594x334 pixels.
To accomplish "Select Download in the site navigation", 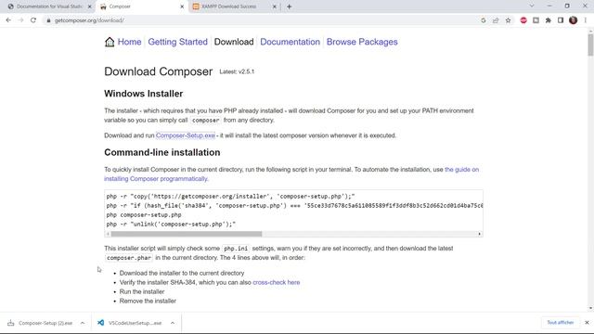I will click(x=234, y=42).
